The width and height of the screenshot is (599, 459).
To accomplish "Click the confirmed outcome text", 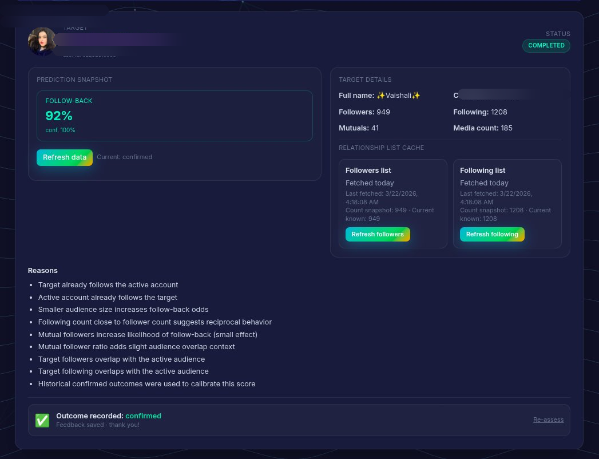I will (x=143, y=416).
